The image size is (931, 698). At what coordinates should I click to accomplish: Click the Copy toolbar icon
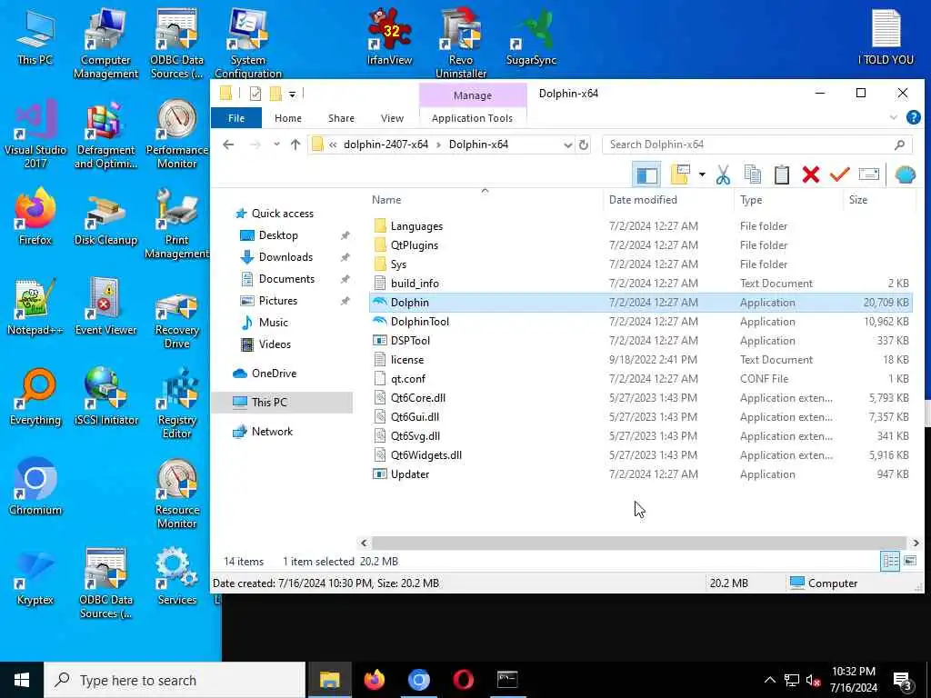point(752,174)
